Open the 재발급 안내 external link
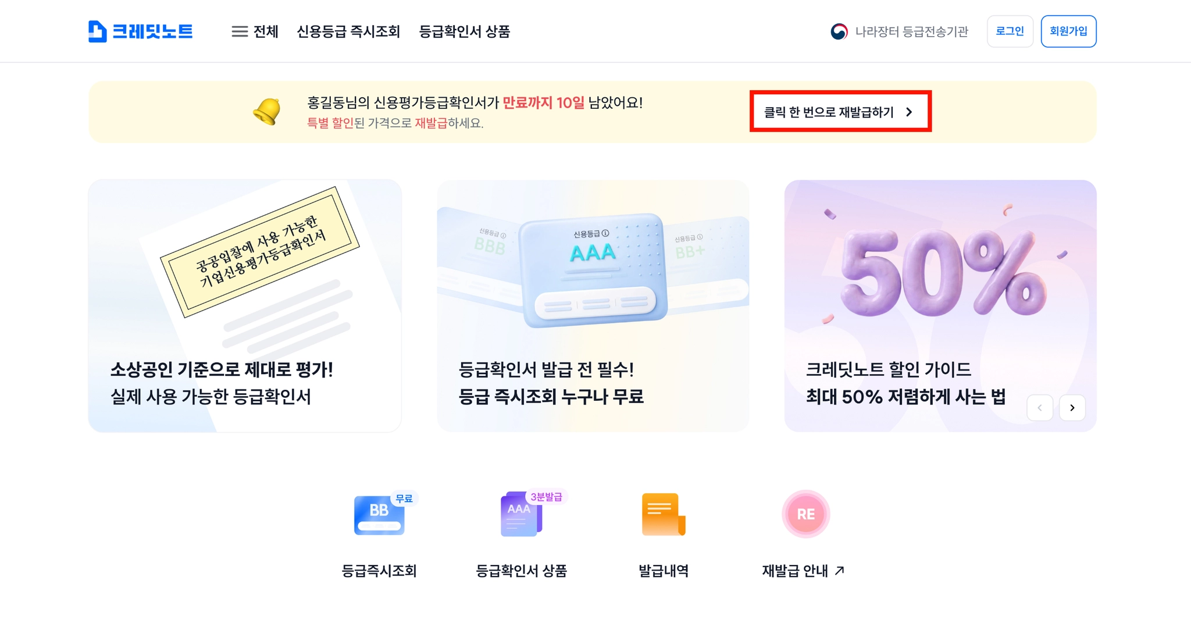Viewport: 1191px width, 637px height. click(x=803, y=571)
